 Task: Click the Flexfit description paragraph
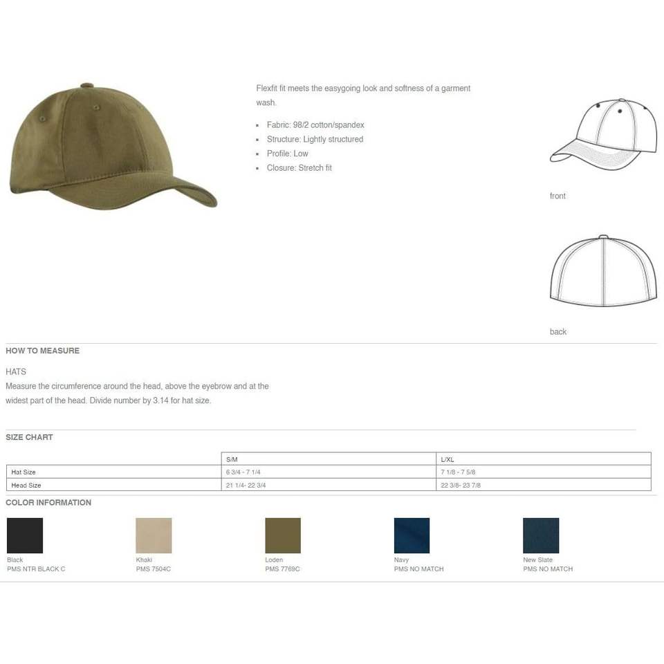(363, 95)
